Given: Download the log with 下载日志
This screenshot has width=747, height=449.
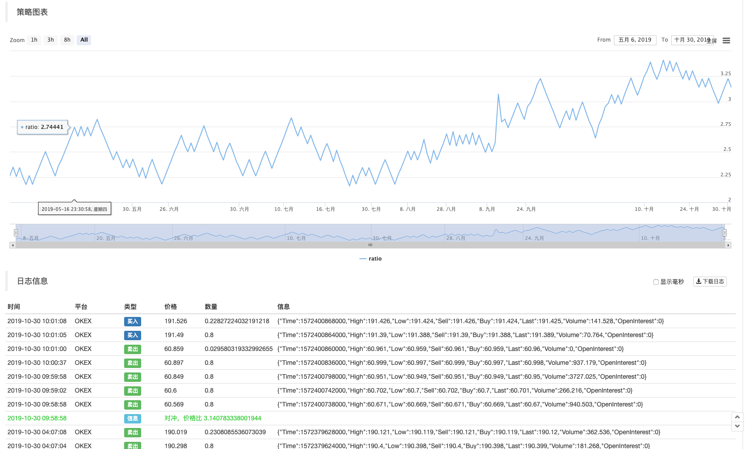Looking at the screenshot, I should [x=710, y=282].
